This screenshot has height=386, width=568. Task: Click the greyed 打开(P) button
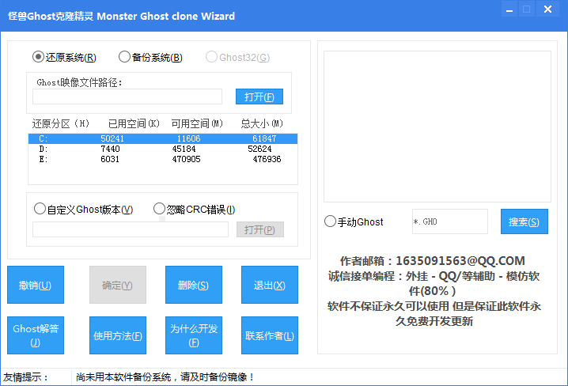tap(259, 229)
